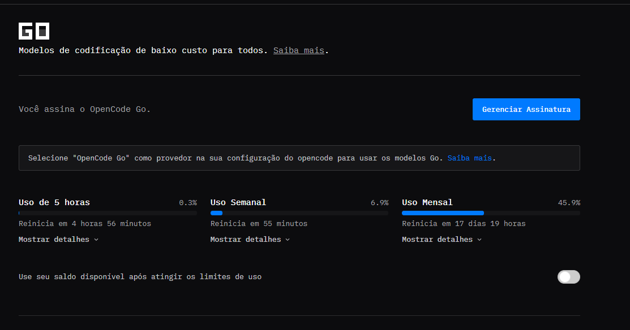The image size is (630, 330).
Task: Expand Mostrar detalhes under Uso Mensal
Action: tap(442, 240)
